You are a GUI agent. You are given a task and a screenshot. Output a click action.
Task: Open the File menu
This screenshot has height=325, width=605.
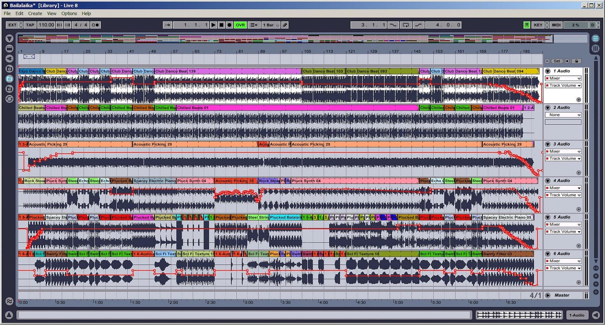coord(7,13)
